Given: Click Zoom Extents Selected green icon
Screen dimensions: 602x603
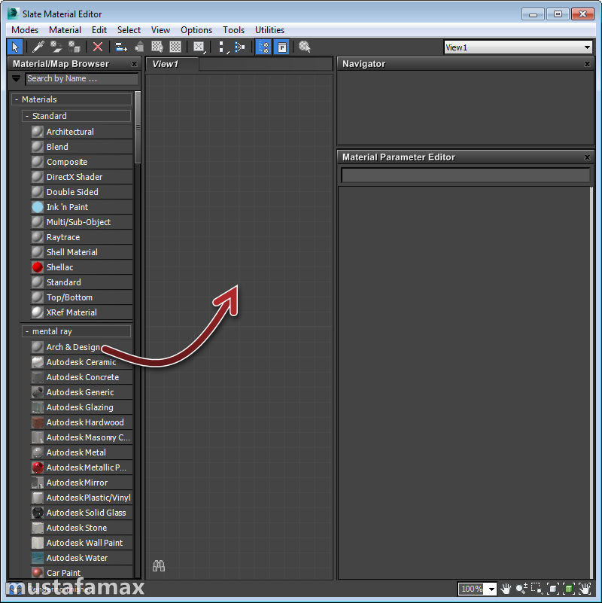Looking at the screenshot, I should [x=569, y=589].
